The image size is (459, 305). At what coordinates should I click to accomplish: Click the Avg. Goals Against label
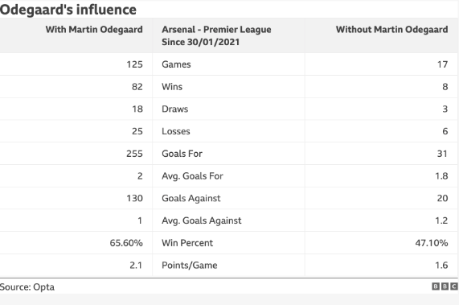coord(202,221)
